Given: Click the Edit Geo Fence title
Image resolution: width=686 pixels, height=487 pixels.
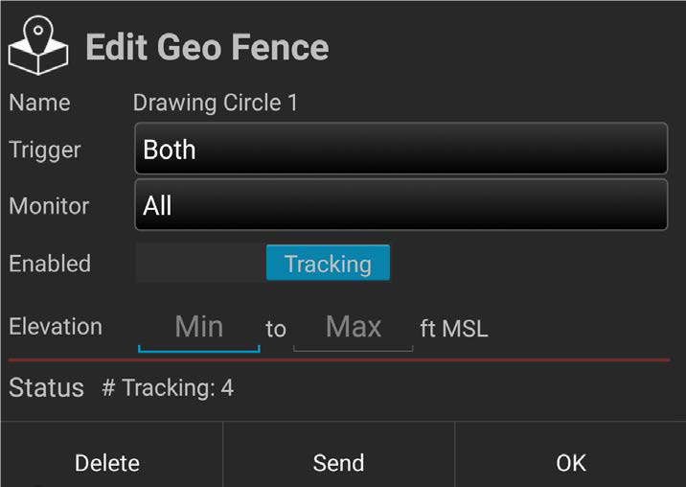Looking at the screenshot, I should pyautogui.click(x=207, y=47).
